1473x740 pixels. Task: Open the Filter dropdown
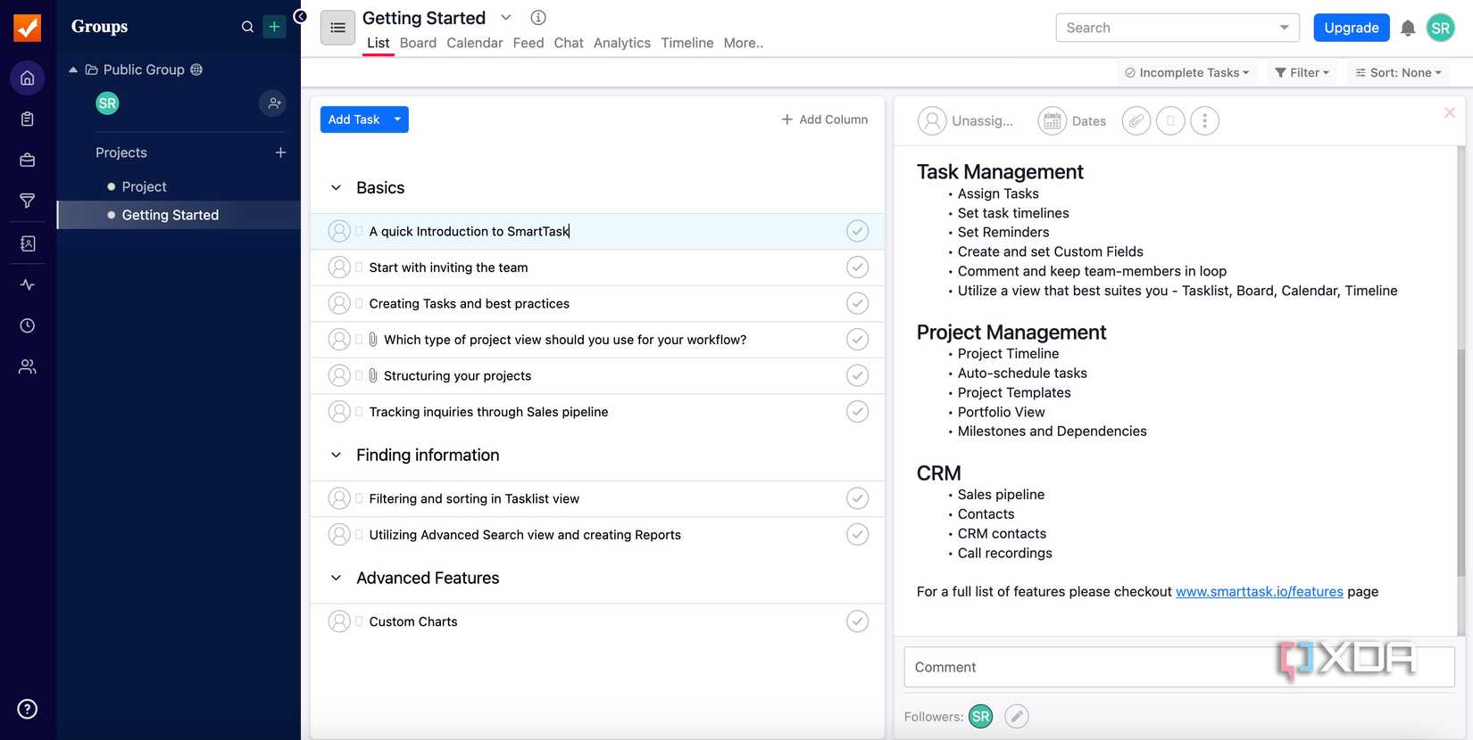(x=1302, y=73)
